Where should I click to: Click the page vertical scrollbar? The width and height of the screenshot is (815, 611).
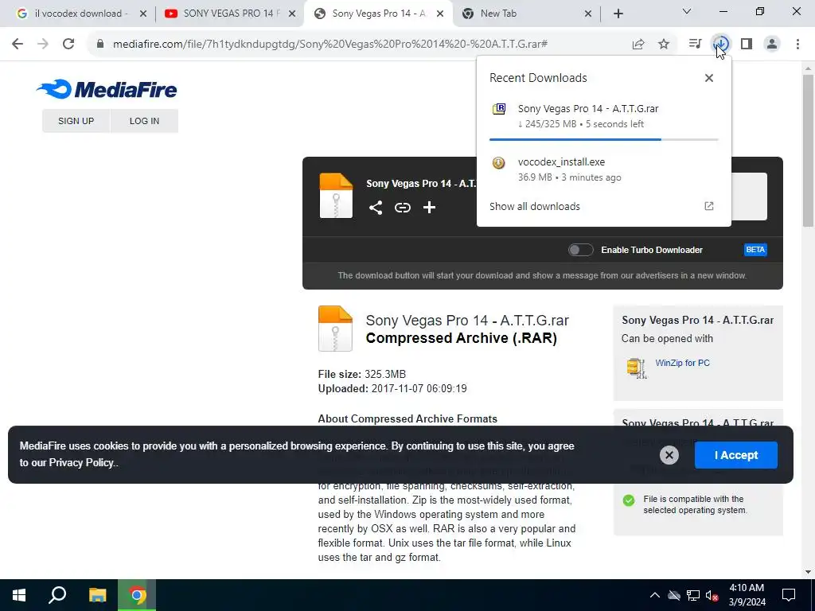pos(808,150)
